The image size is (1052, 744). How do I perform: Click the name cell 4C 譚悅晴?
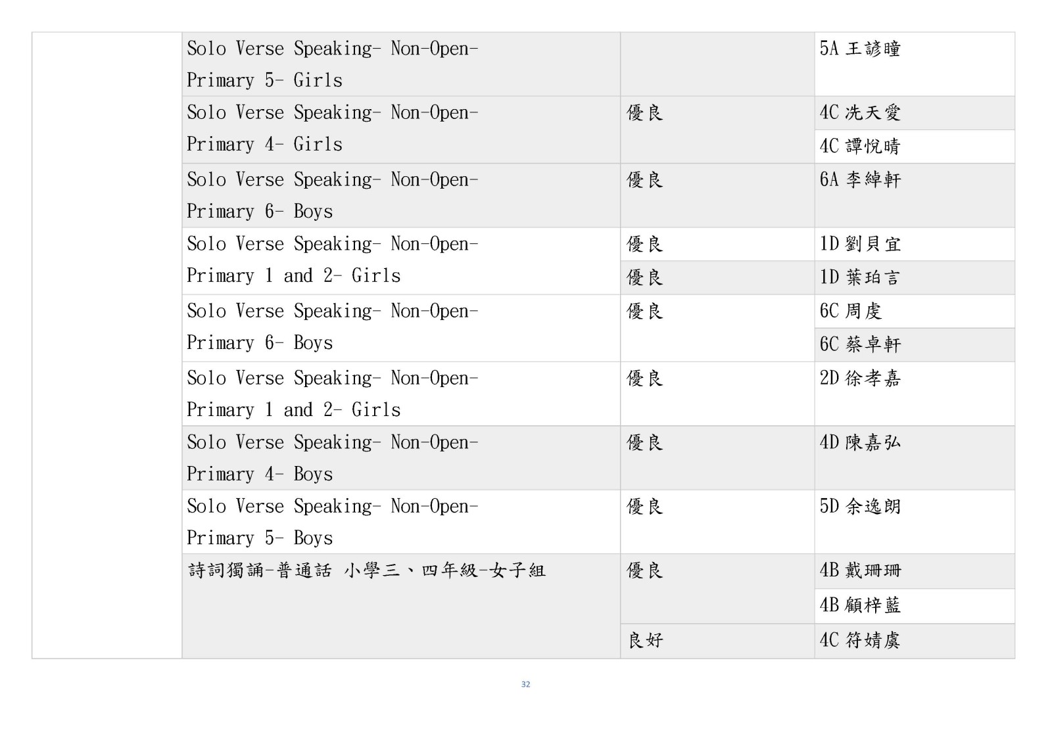pos(859,146)
